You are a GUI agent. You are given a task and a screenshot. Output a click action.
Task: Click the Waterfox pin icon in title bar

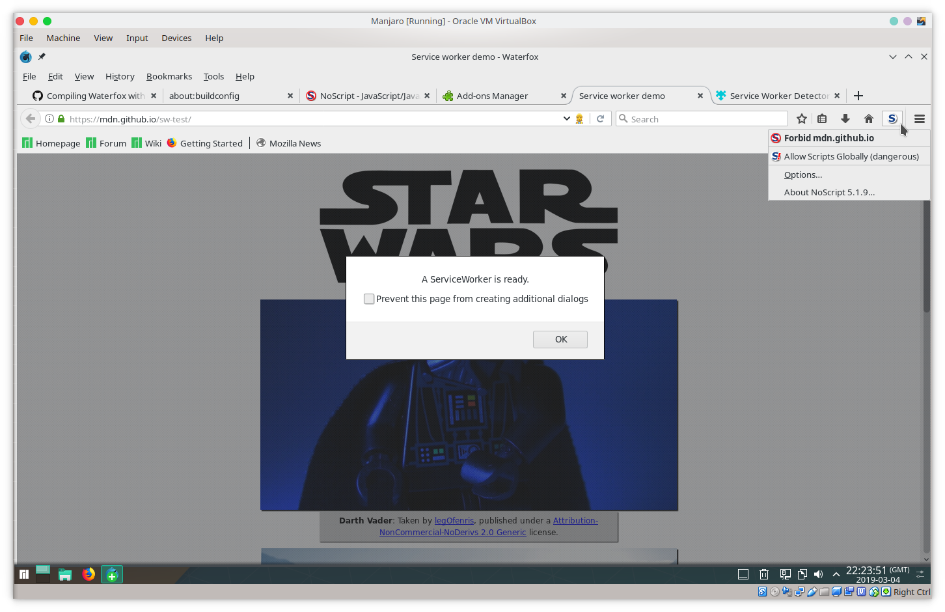pyautogui.click(x=42, y=57)
